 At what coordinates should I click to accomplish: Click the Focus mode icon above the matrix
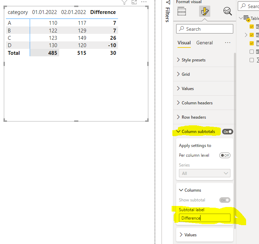pyautogui.click(x=134, y=2)
